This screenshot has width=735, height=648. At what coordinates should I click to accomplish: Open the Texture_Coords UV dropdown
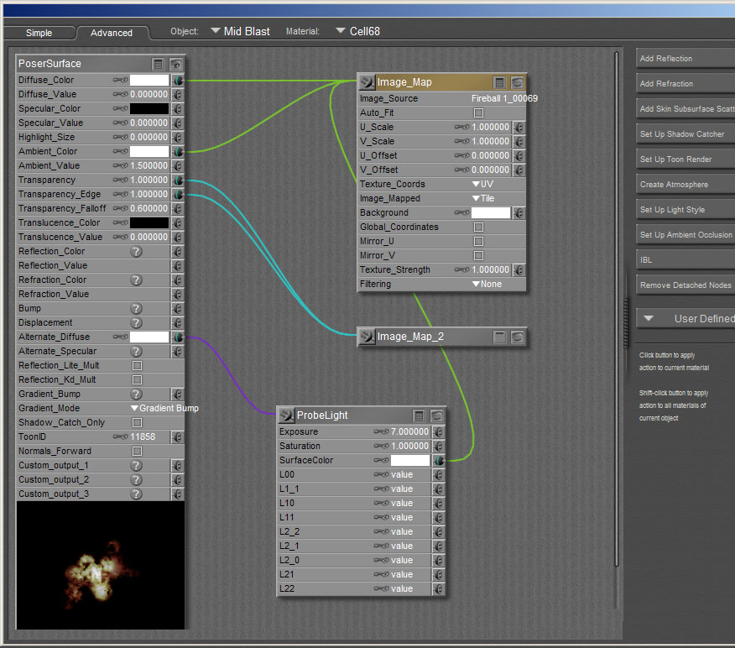point(482,184)
